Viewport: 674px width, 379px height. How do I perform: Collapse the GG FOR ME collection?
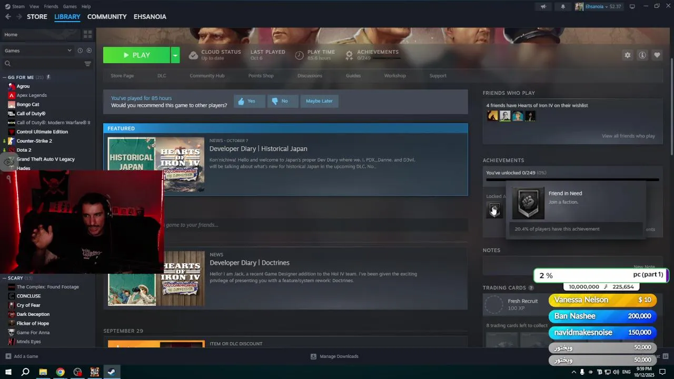click(5, 77)
